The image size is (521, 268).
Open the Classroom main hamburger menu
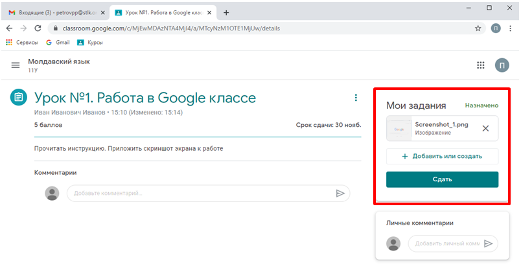pos(16,65)
